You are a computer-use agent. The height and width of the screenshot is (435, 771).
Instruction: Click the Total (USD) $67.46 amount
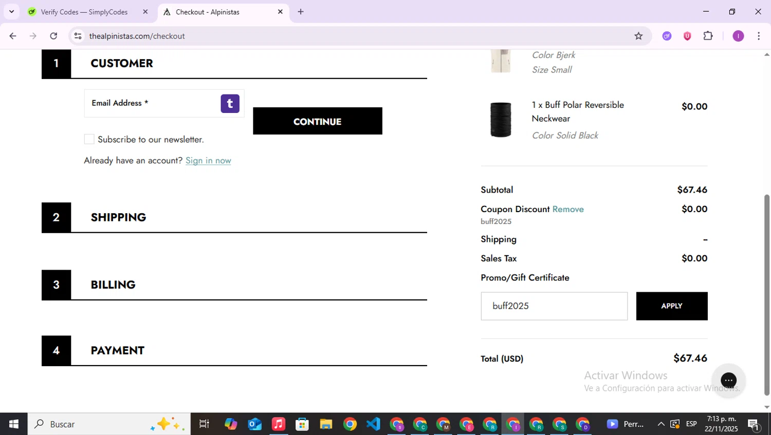[x=690, y=358]
